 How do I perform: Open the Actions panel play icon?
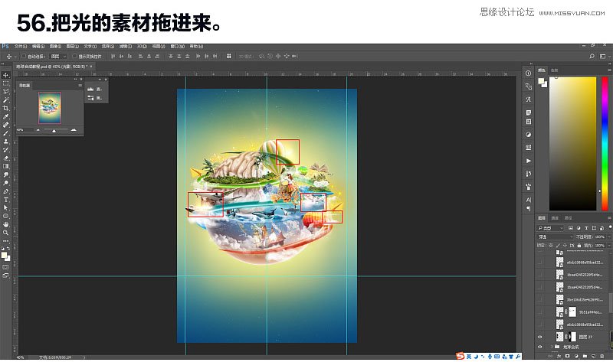click(x=528, y=161)
